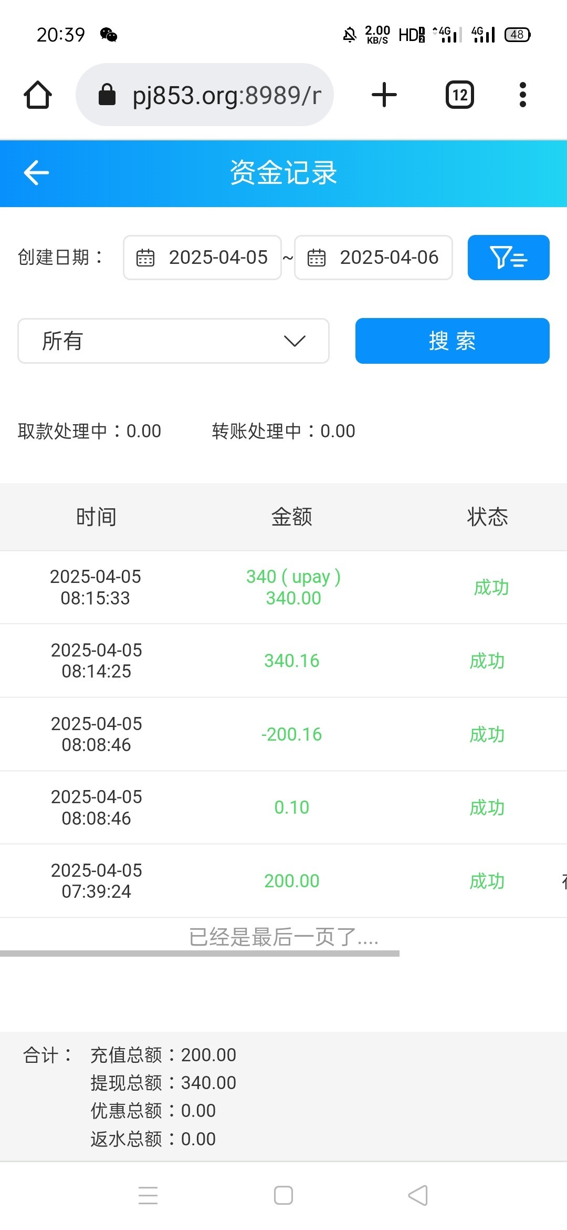
Task: Click the dropdown chevron arrow
Action: [295, 341]
